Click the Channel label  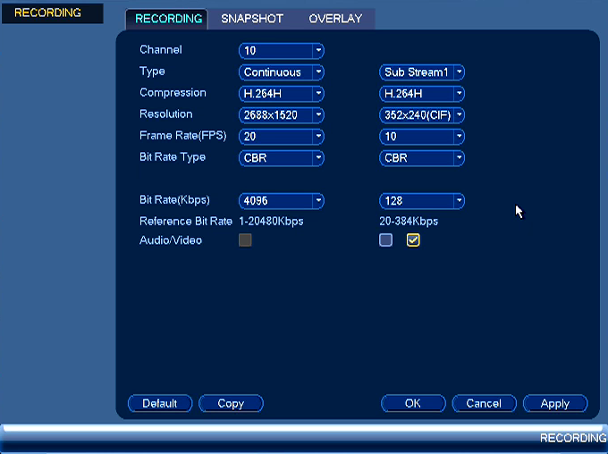pyautogui.click(x=161, y=50)
